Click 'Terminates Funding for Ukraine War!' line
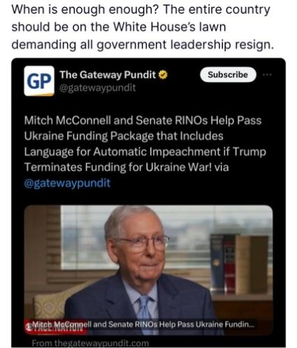The width and height of the screenshot is (297, 348). (x=126, y=167)
